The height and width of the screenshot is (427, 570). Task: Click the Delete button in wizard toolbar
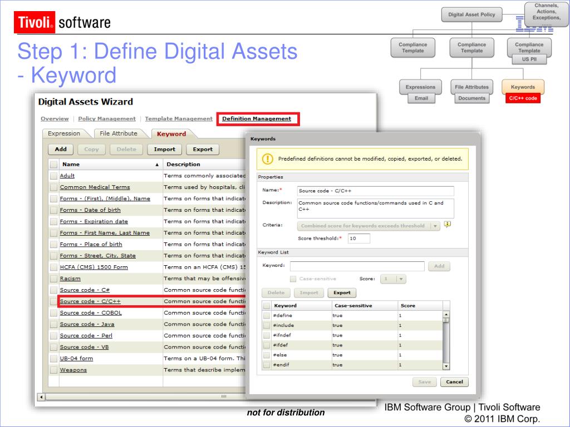[x=126, y=149]
